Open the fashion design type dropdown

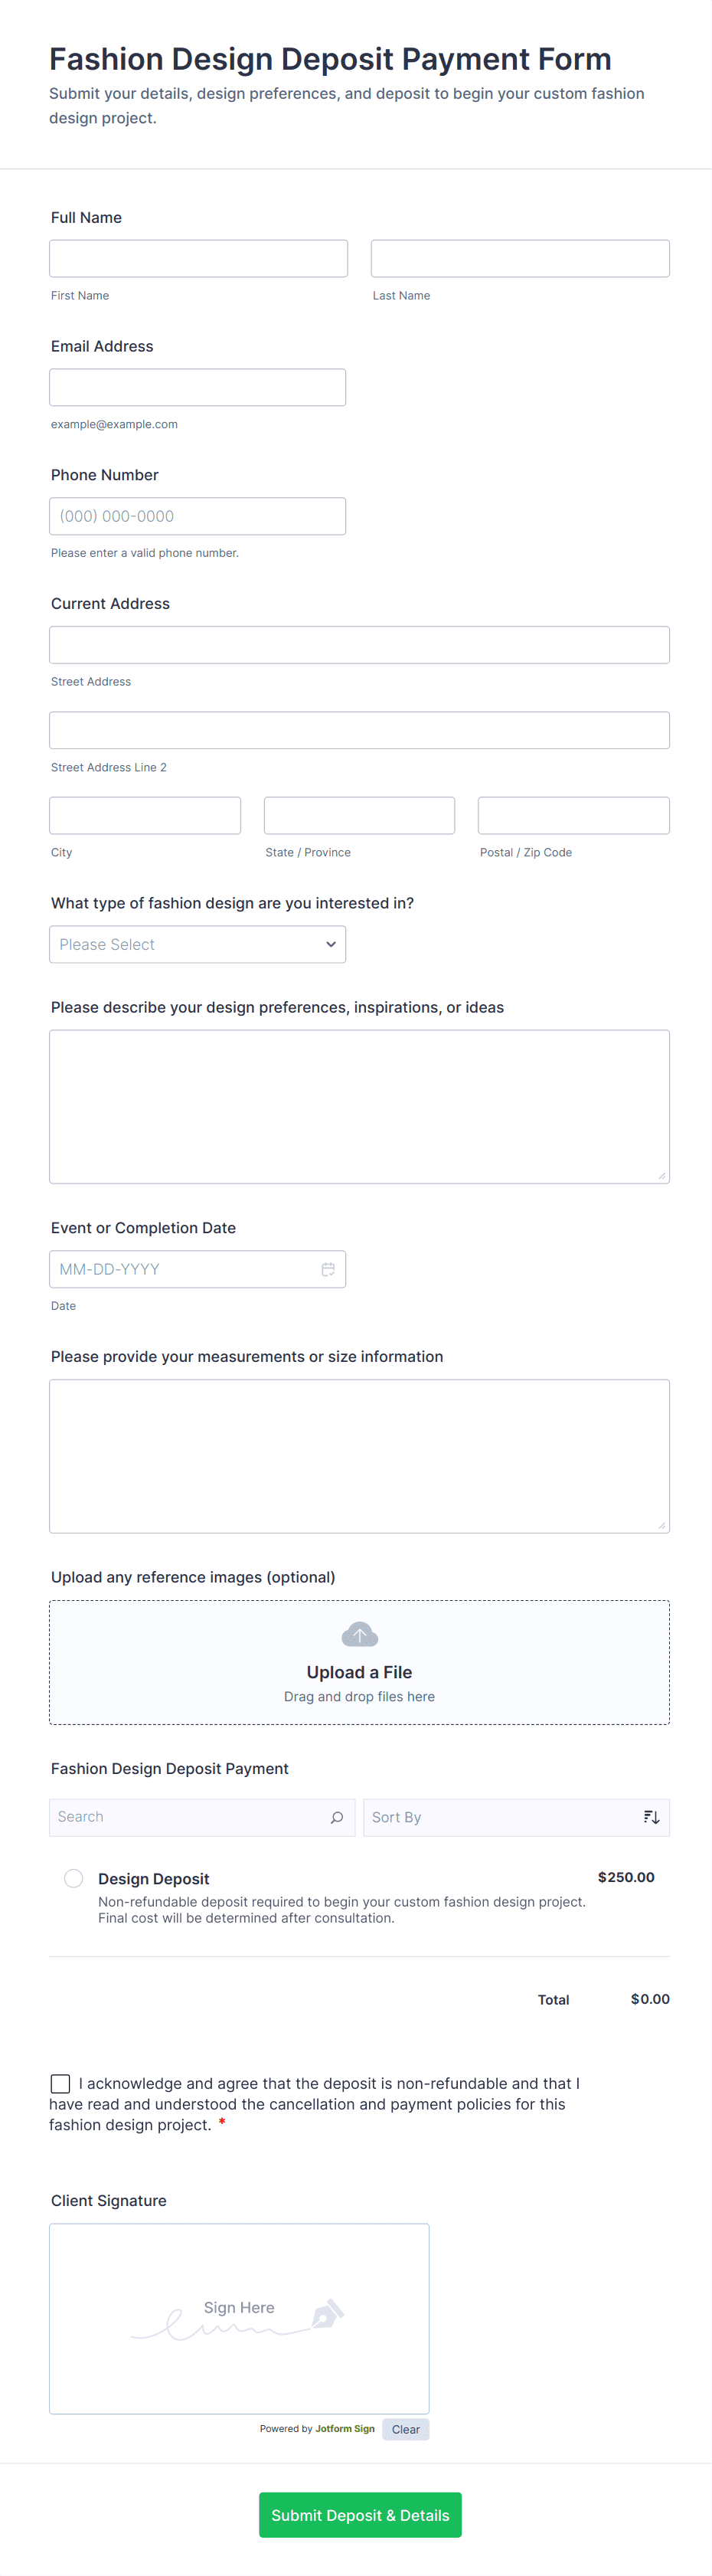[197, 944]
